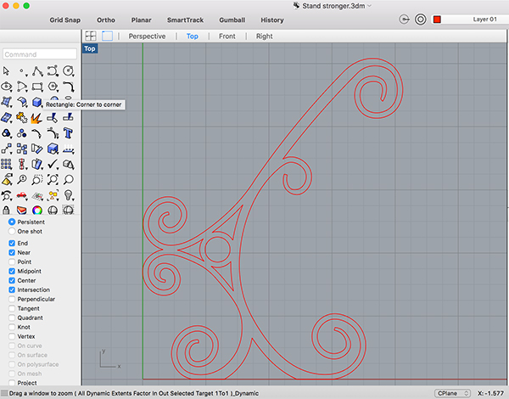The image size is (509, 399).
Task: Activate the Explode tool
Action: pos(37,117)
